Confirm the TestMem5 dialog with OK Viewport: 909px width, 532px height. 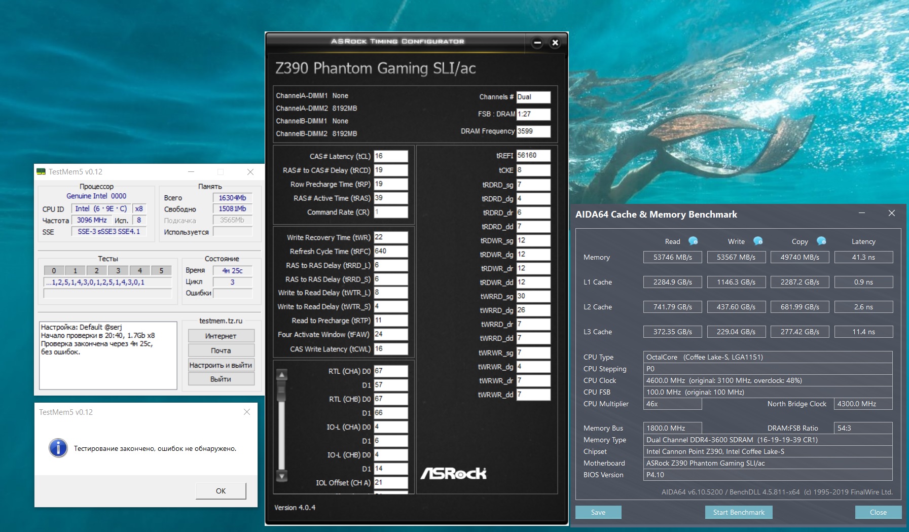(x=221, y=491)
